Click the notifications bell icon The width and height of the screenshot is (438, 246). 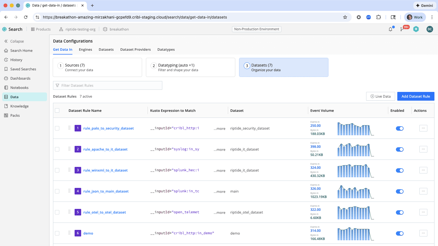click(390, 29)
